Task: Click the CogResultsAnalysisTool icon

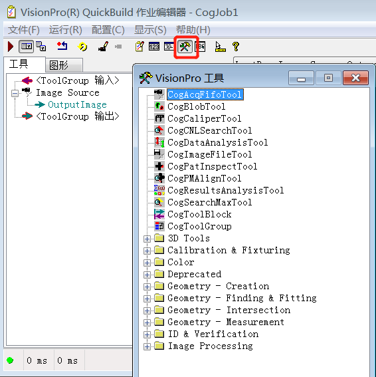Action: tap(159, 190)
